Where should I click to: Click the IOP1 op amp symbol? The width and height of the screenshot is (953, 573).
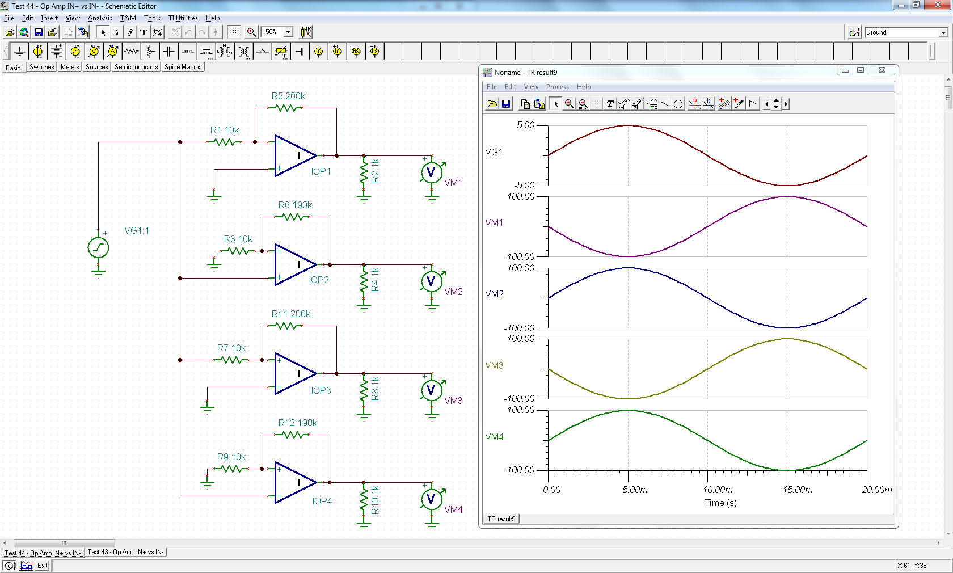point(295,155)
